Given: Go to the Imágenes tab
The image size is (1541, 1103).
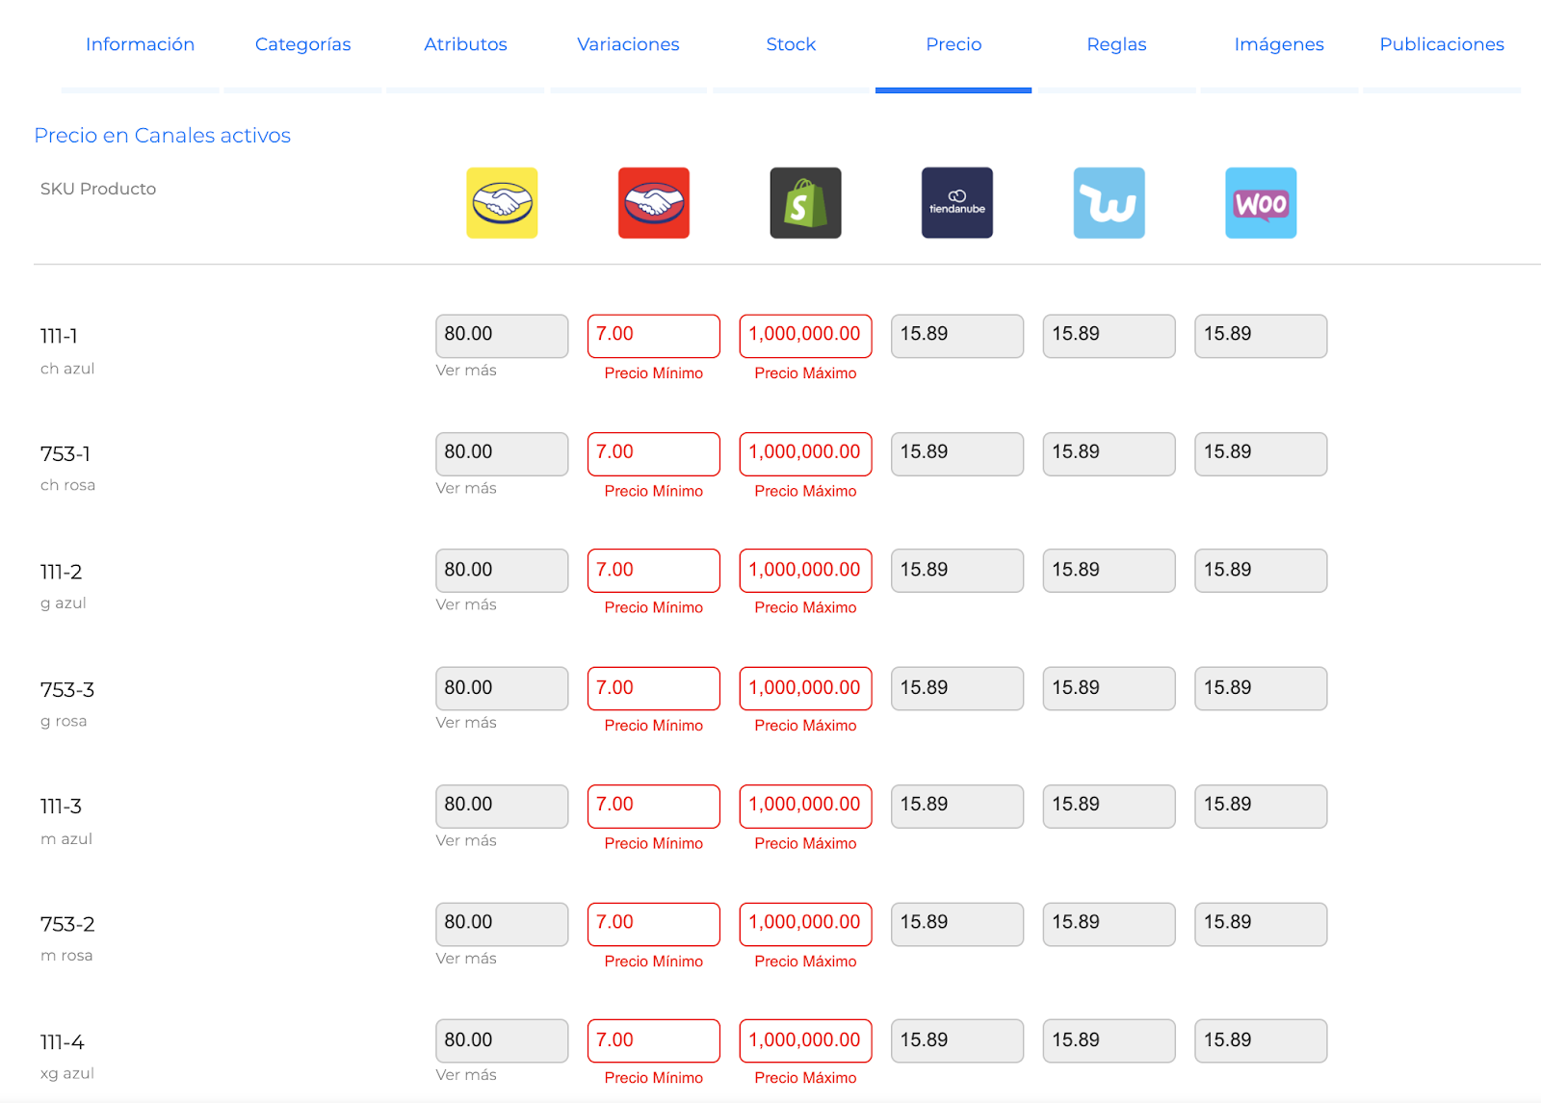Looking at the screenshot, I should point(1279,44).
